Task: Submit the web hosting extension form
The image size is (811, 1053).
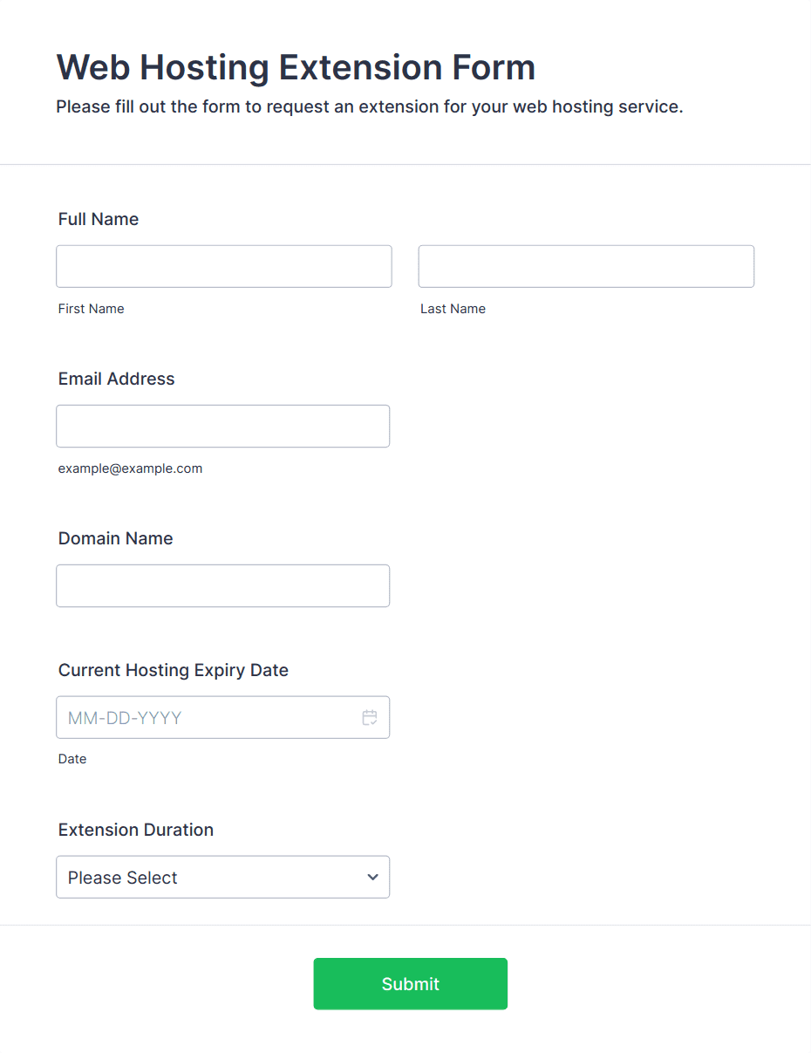Action: coord(410,984)
